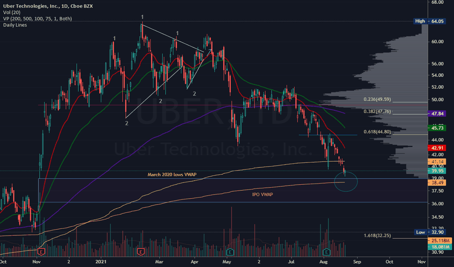
Task: Select the Vol (20) indicator legend
Action: click(x=12, y=12)
